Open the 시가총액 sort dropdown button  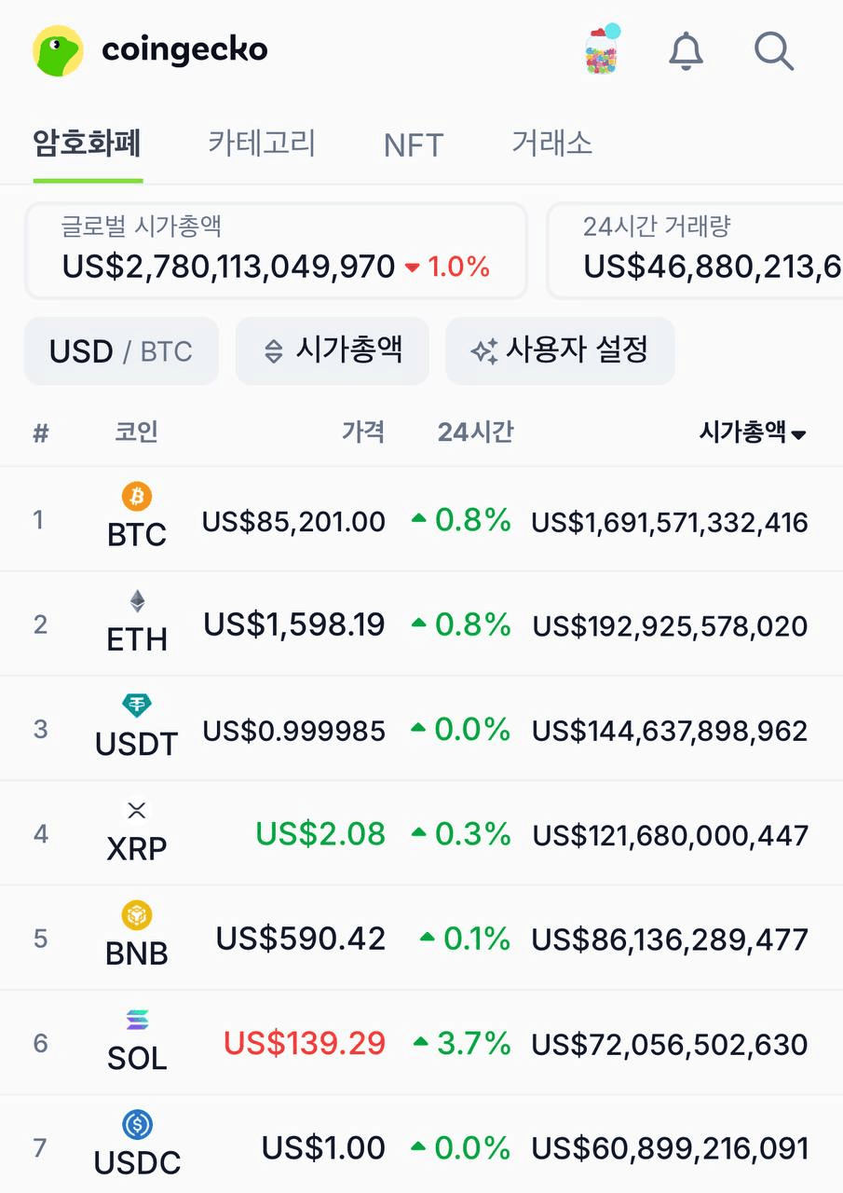(x=333, y=351)
